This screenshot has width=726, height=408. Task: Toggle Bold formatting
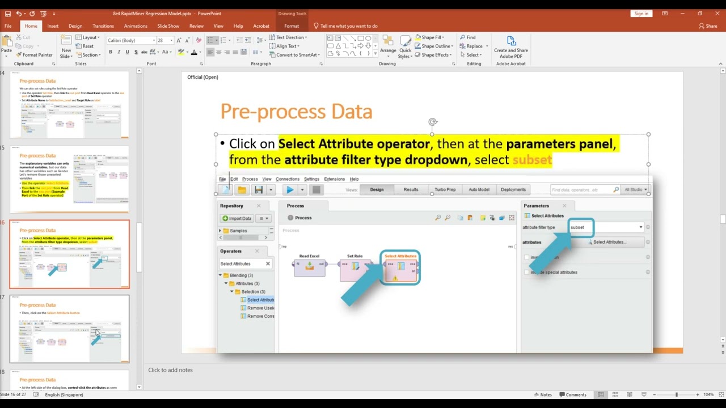tap(110, 52)
